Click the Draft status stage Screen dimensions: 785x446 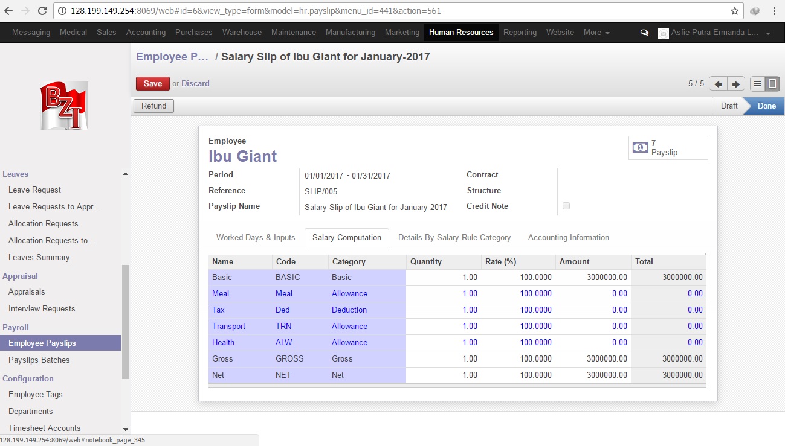[729, 106]
